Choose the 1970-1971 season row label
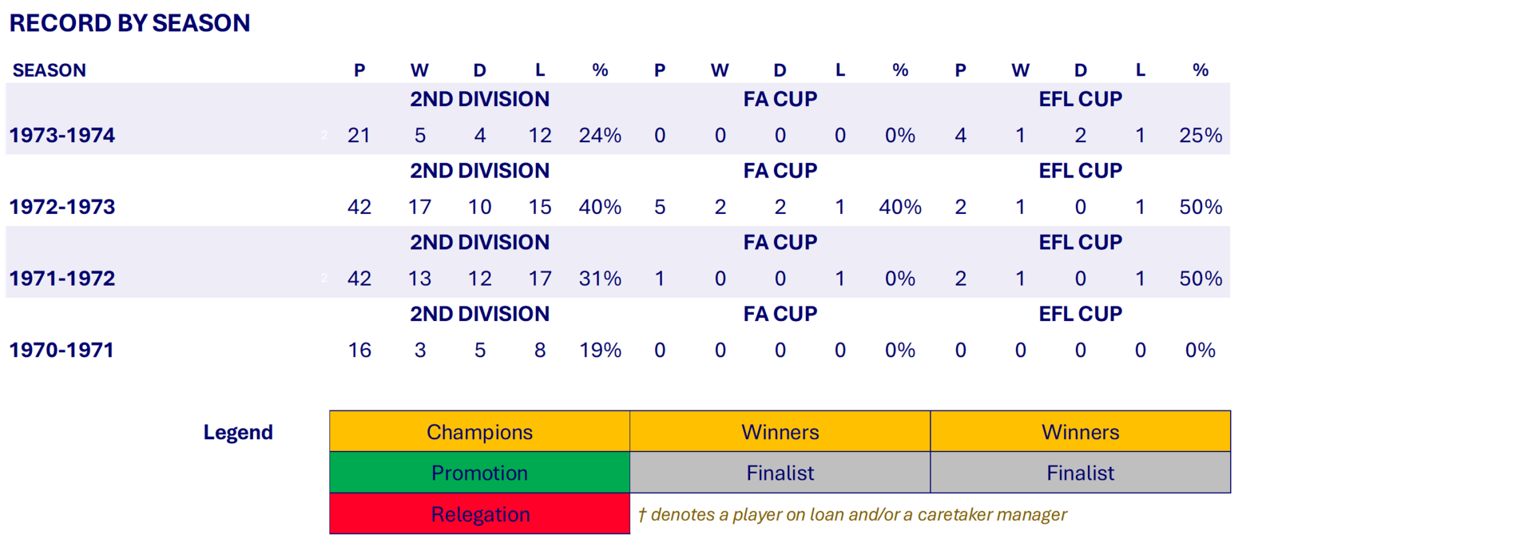This screenshot has width=1532, height=535. pyautogui.click(x=62, y=350)
